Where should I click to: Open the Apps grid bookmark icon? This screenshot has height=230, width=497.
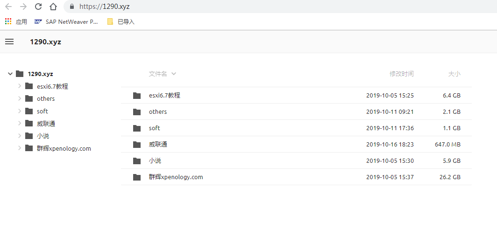(x=8, y=21)
